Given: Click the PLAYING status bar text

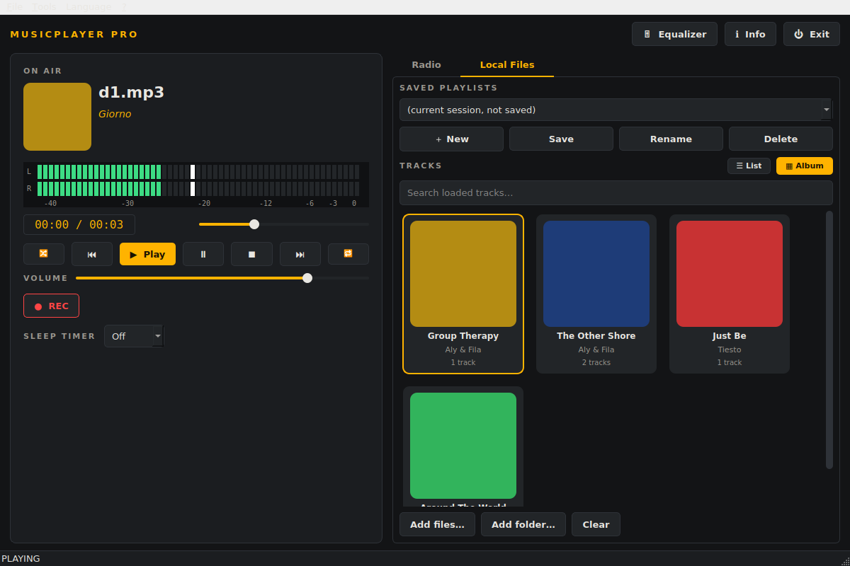Looking at the screenshot, I should tap(21, 558).
